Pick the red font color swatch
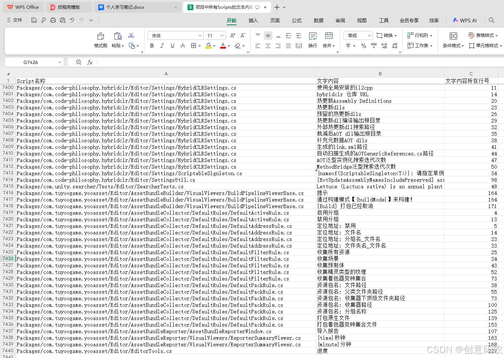Viewport: 504px width, 358px height. (x=223, y=45)
